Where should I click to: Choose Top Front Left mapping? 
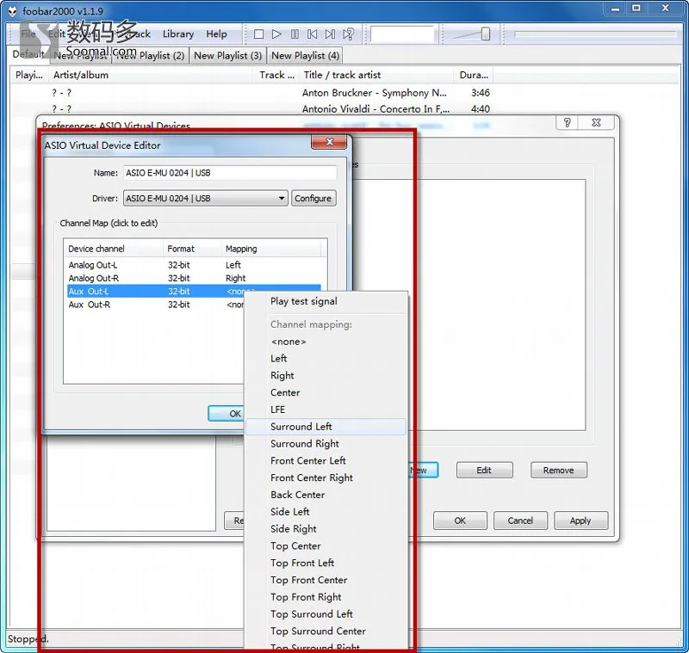pyautogui.click(x=326, y=563)
